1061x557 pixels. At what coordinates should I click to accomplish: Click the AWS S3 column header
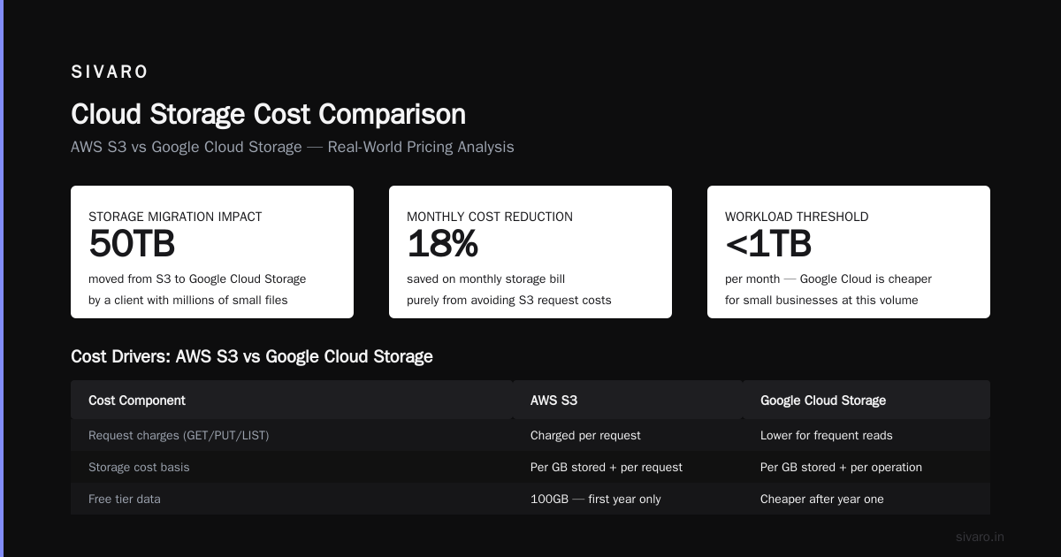[553, 401]
